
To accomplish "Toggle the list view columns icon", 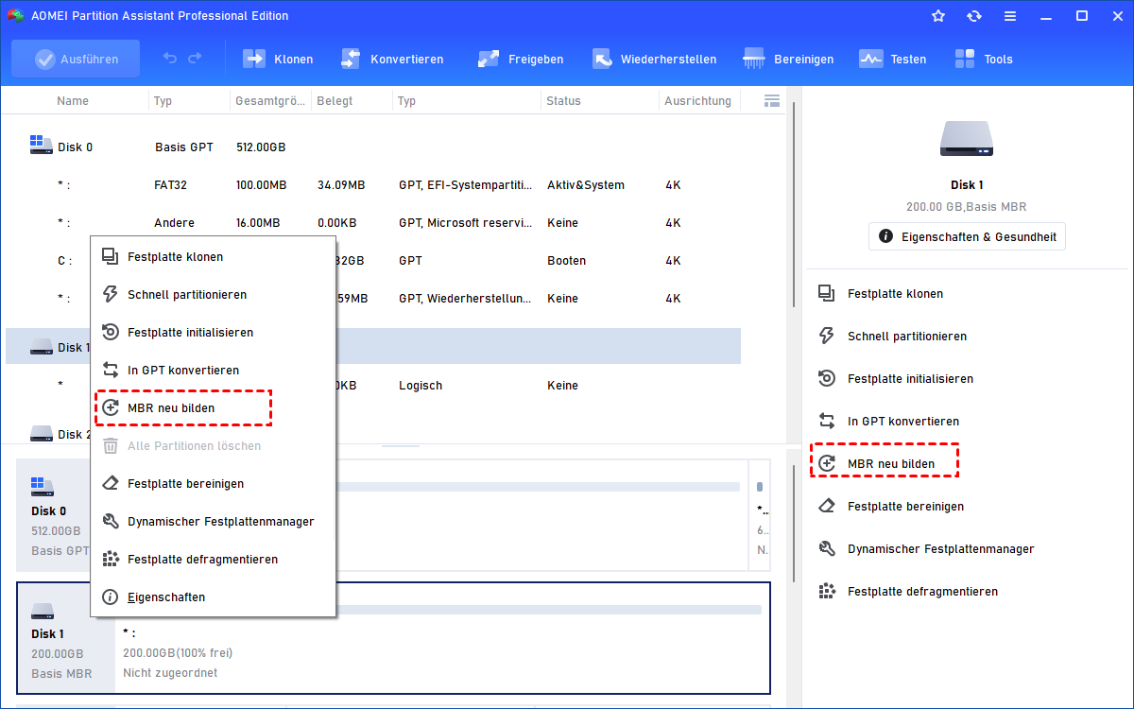I will point(771,100).
